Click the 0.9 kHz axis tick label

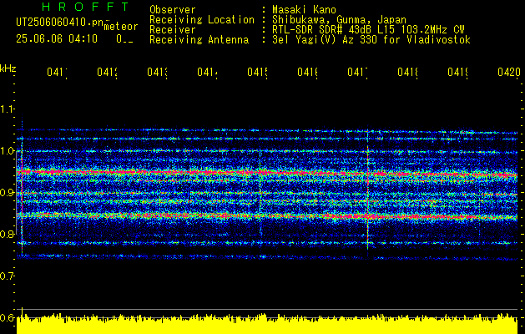click(8, 193)
